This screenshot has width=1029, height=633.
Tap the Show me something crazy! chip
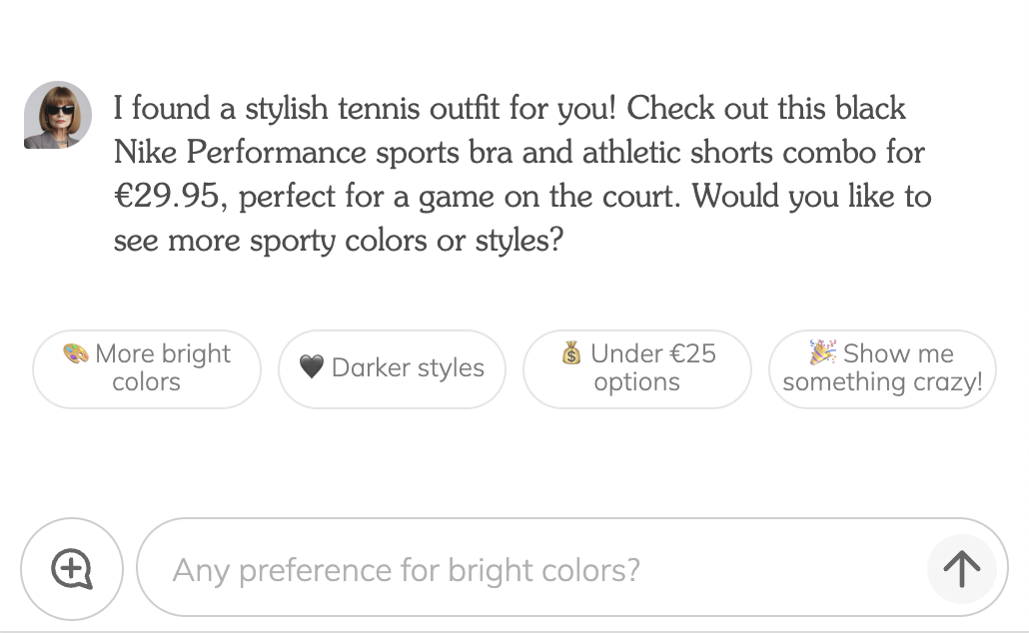(x=883, y=369)
